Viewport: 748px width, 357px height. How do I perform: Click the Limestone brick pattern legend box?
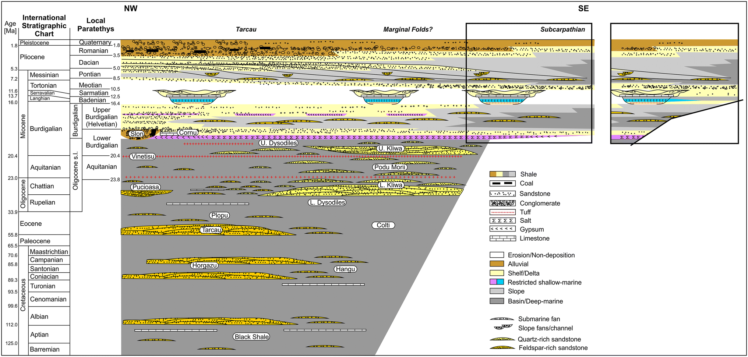coord(502,238)
